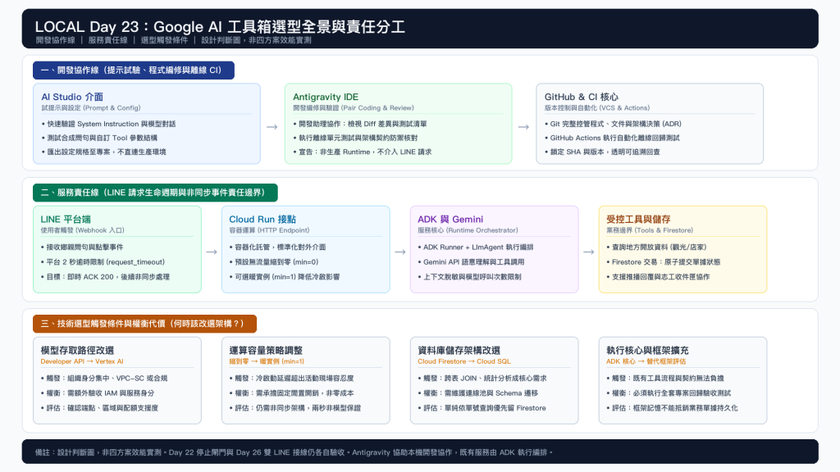Image resolution: width=840 pixels, height=472 pixels.
Task: Click subtitle '版本控制與自動化 (VCS & Actions)'
Action: click(x=597, y=107)
